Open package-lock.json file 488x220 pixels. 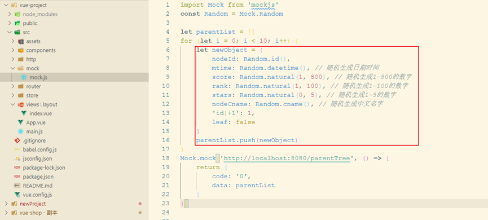[x=44, y=168]
